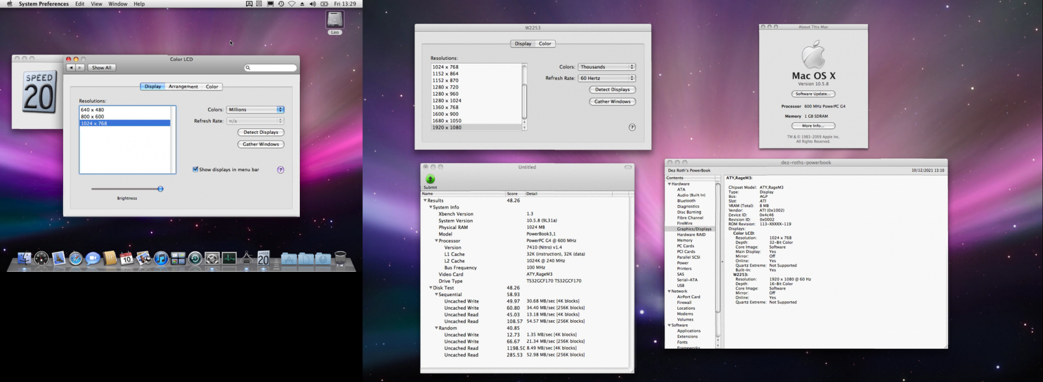Collapse the Software section in System Profiler
This screenshot has width=1043, height=382.
click(x=669, y=325)
